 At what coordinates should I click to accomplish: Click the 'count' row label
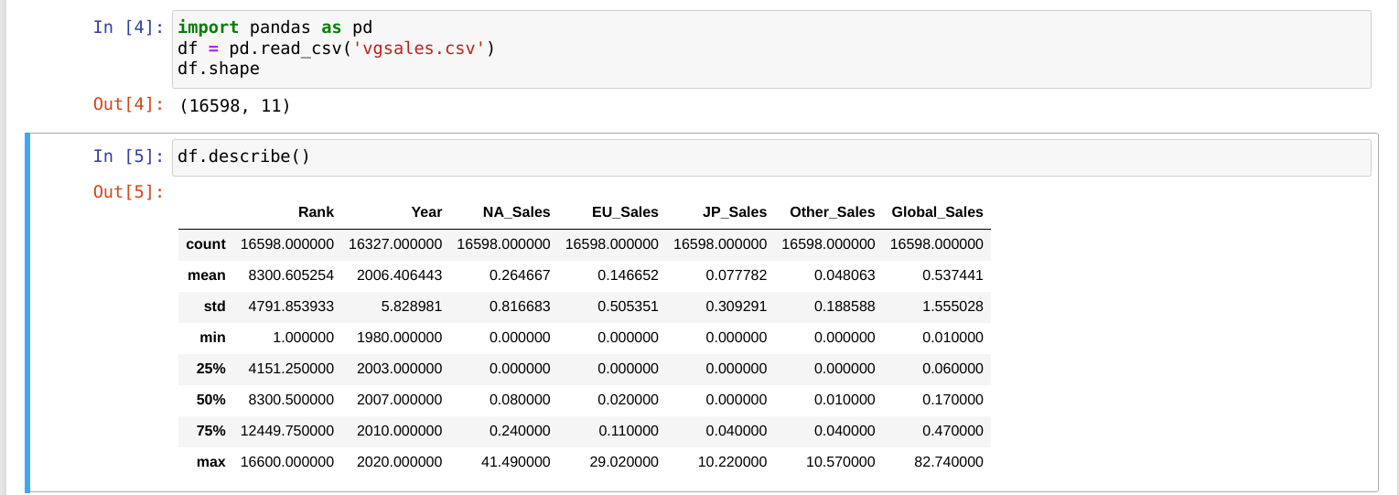coord(206,244)
